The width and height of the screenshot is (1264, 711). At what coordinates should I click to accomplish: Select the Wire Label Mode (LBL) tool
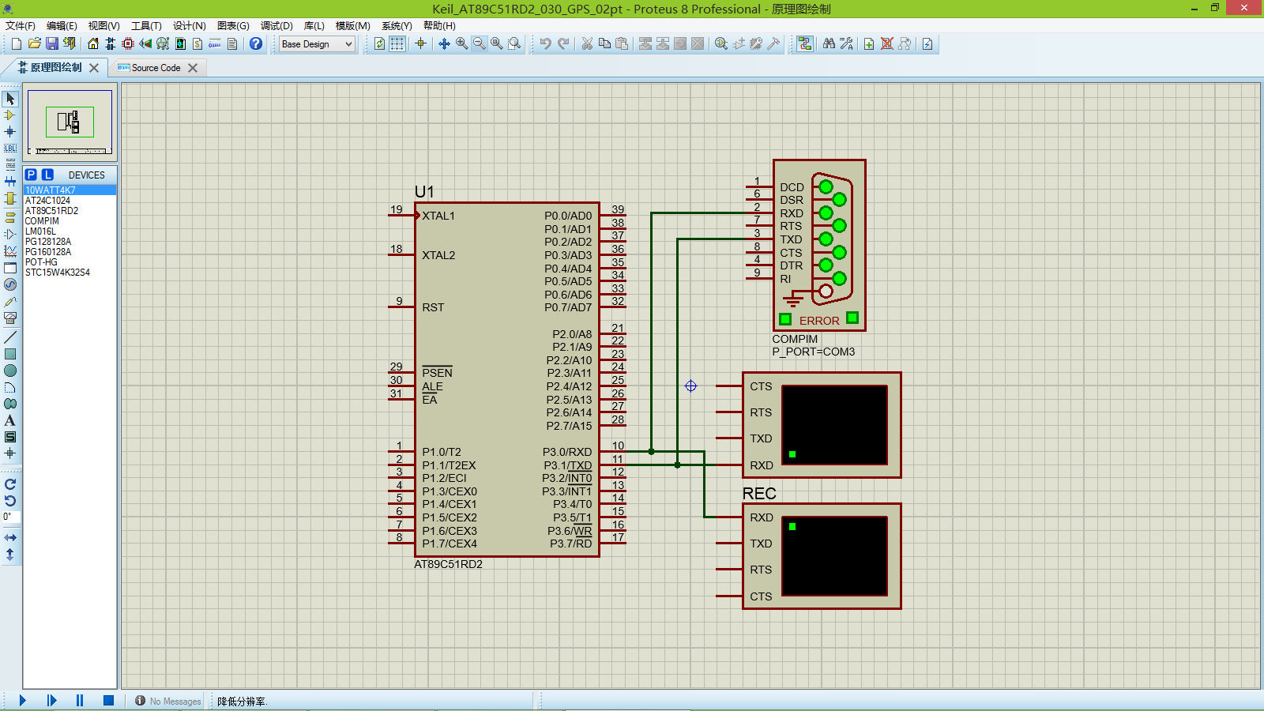pos(10,147)
